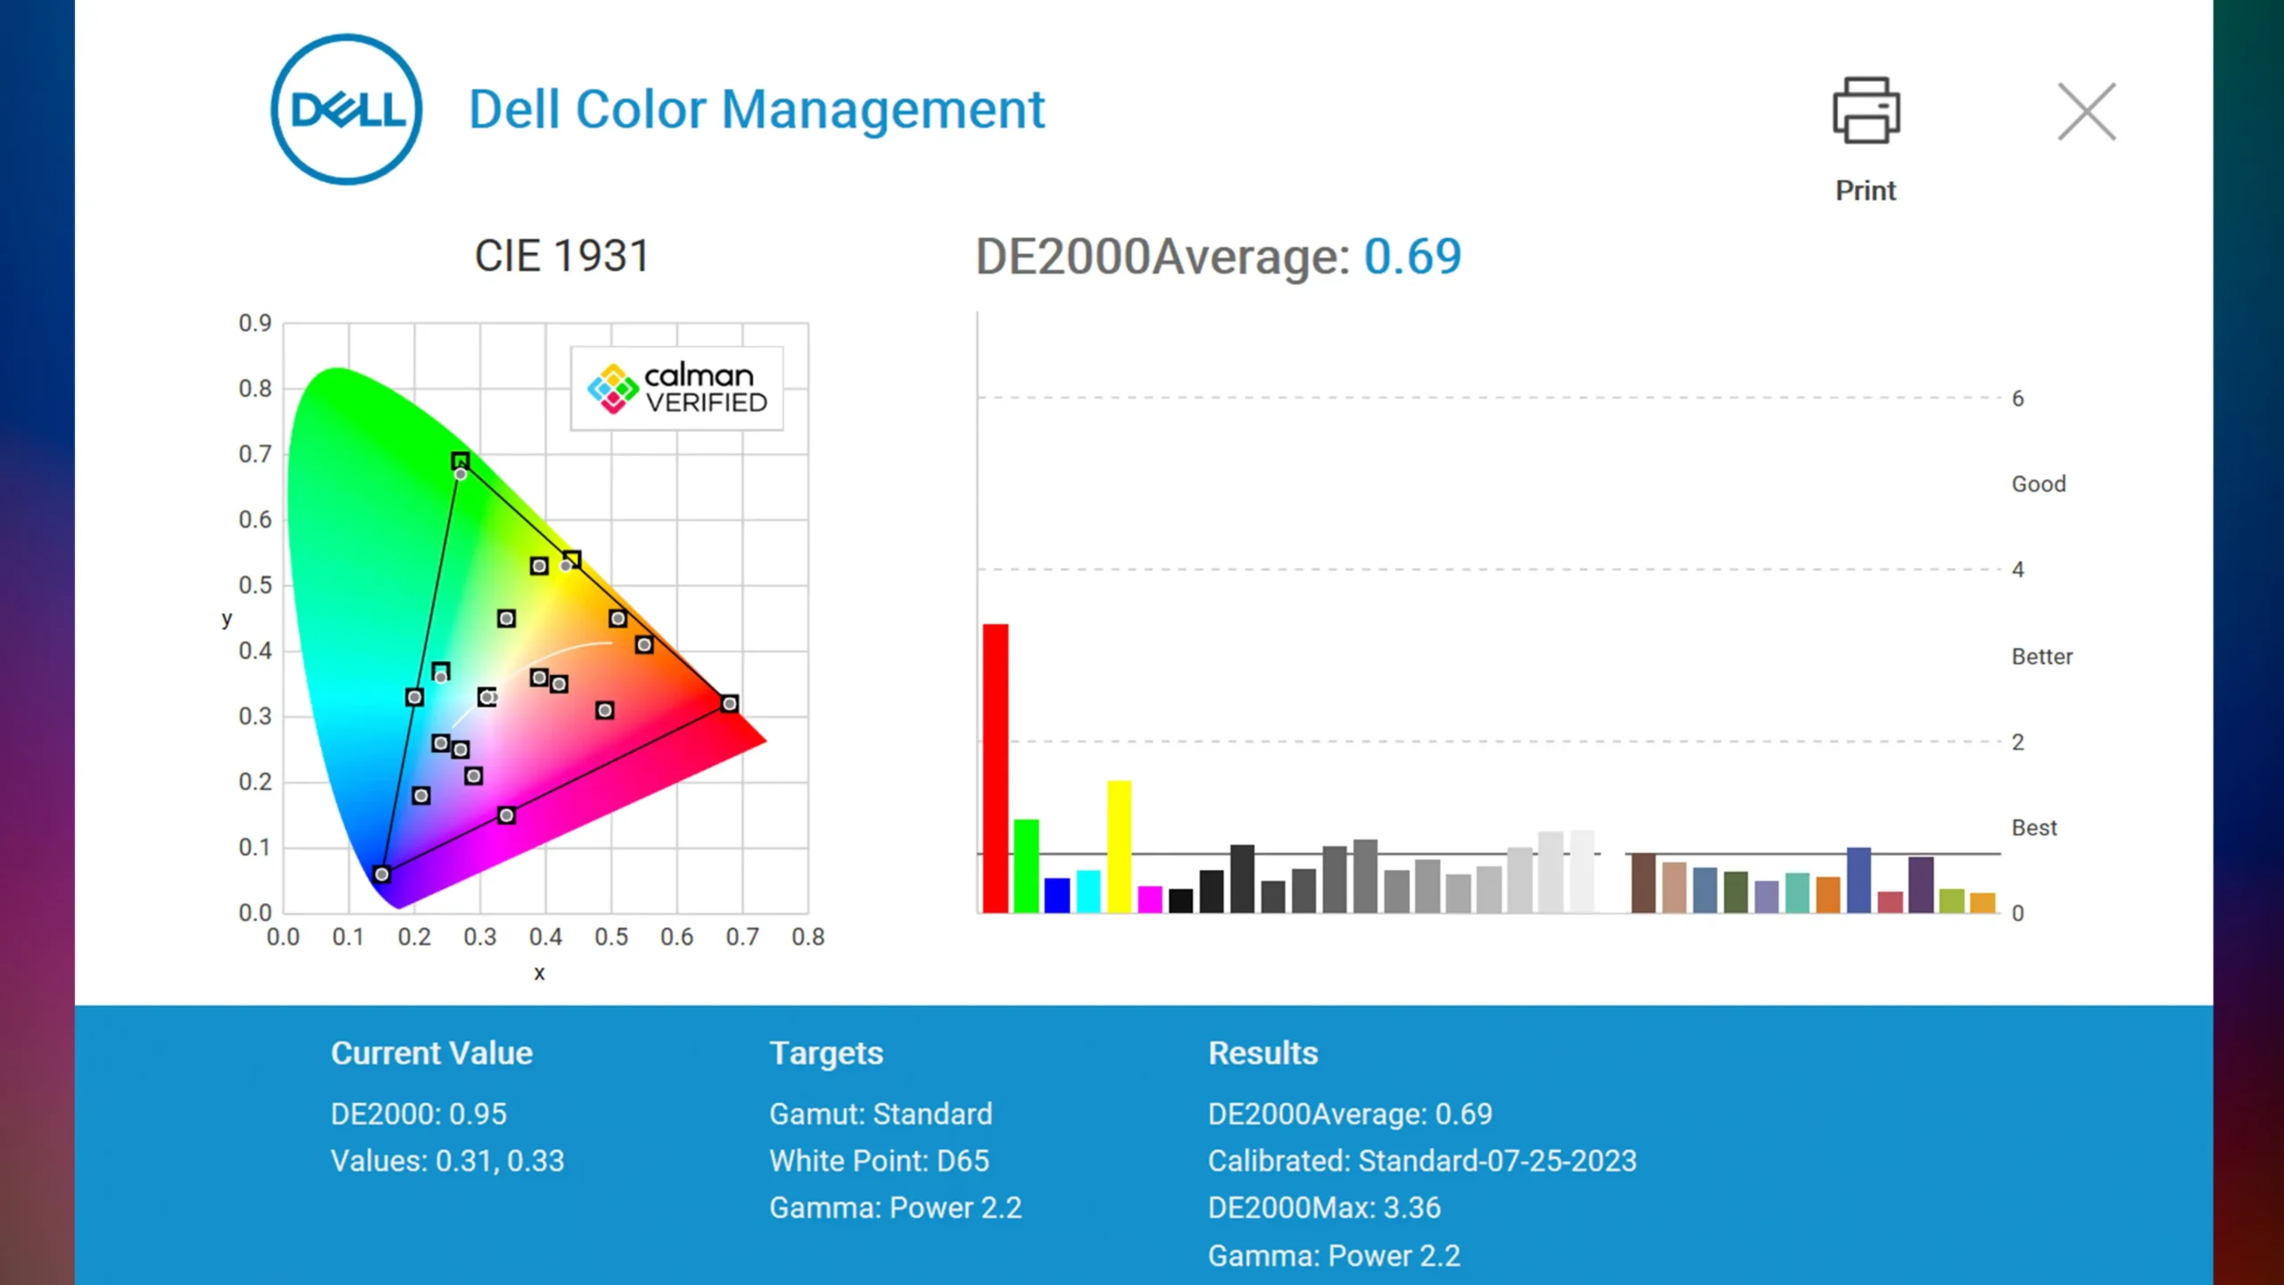Image resolution: width=2284 pixels, height=1285 pixels.
Task: Click the Dell logo
Action: pos(346,110)
